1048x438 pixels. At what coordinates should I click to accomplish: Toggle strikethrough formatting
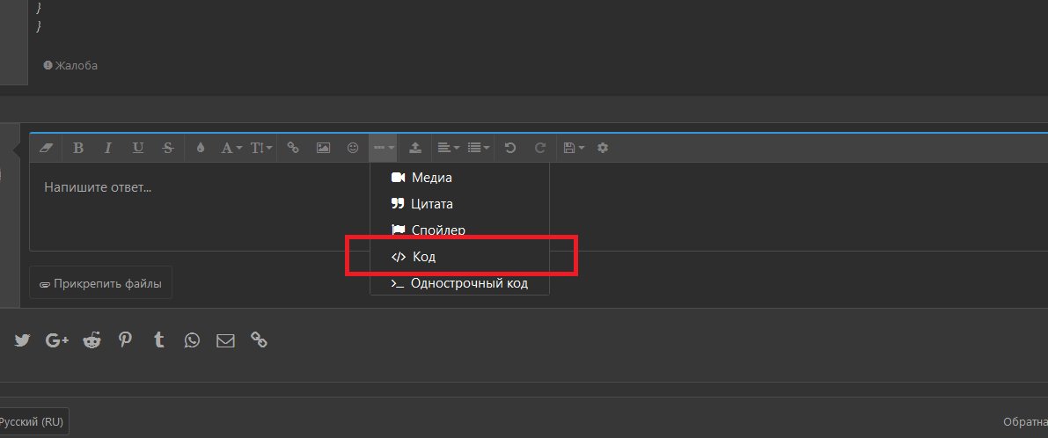click(168, 148)
